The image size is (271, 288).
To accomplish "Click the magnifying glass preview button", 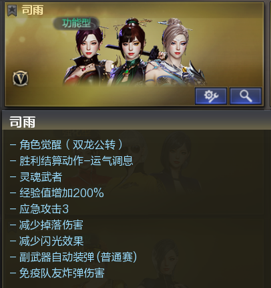I will tap(246, 96).
